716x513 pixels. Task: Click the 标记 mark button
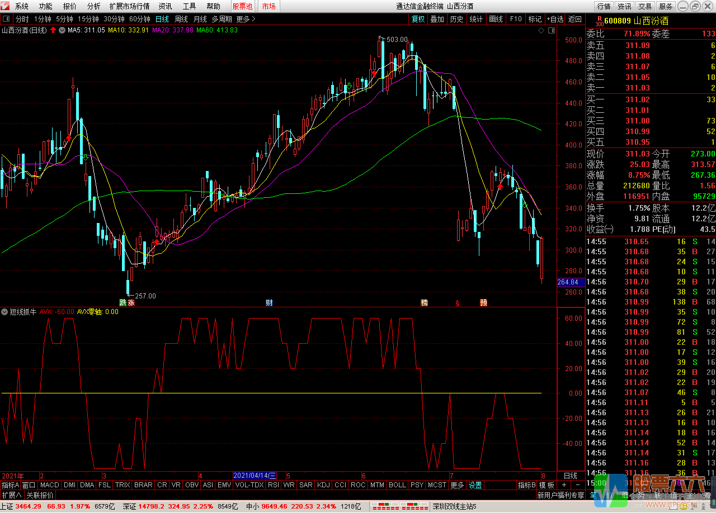535,19
